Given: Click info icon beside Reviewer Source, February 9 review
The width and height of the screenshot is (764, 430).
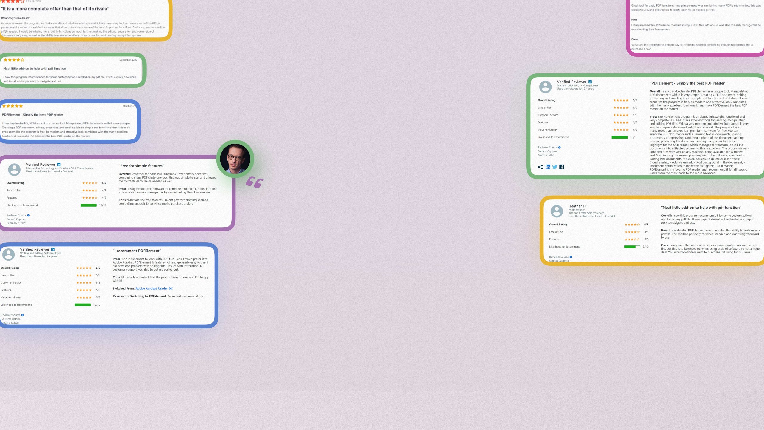Looking at the screenshot, I should click(x=28, y=215).
